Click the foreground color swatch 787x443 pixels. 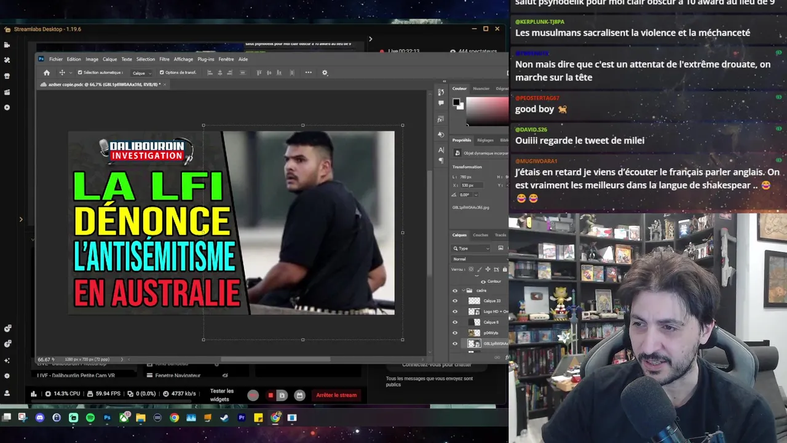coord(456,102)
